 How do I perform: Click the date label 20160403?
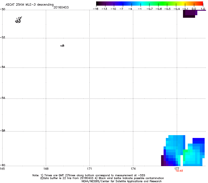coord(61,7)
